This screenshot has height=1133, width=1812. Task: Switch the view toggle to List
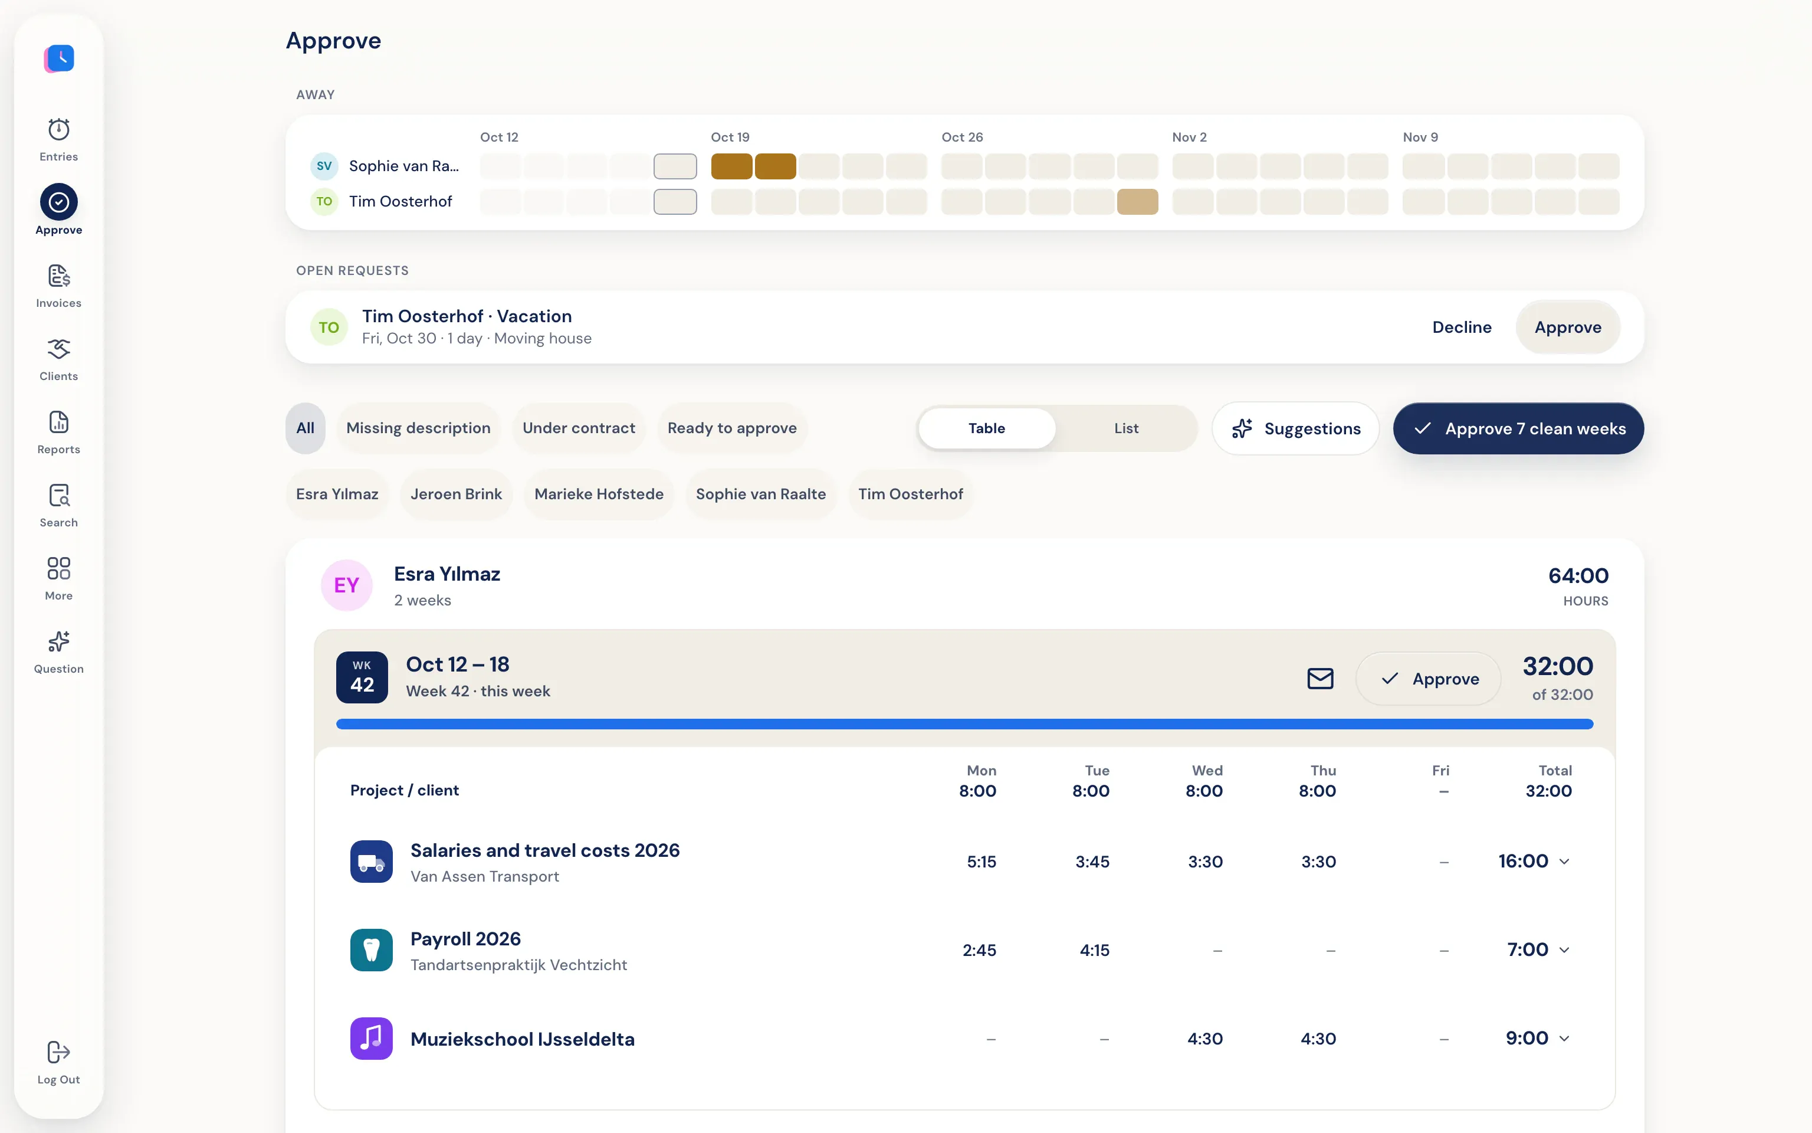coord(1125,428)
